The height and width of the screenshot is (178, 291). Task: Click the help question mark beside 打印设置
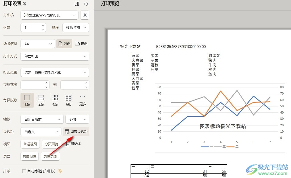24,4
